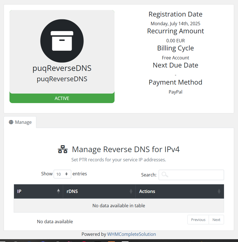Switch to the Manage tab

coord(20,122)
